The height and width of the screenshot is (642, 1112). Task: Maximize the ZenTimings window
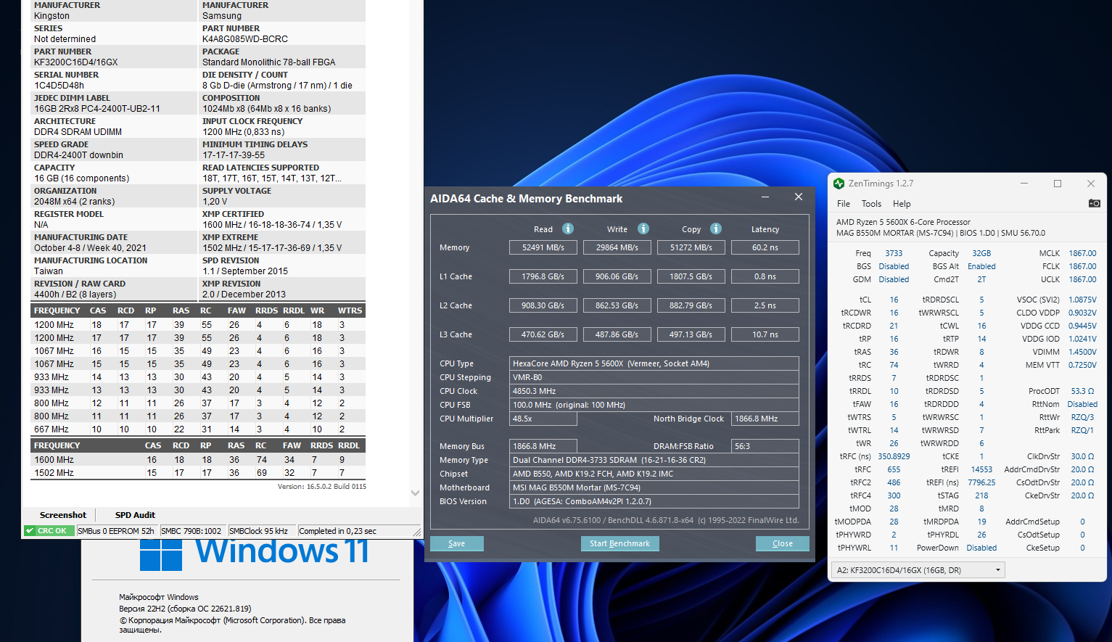(1058, 184)
